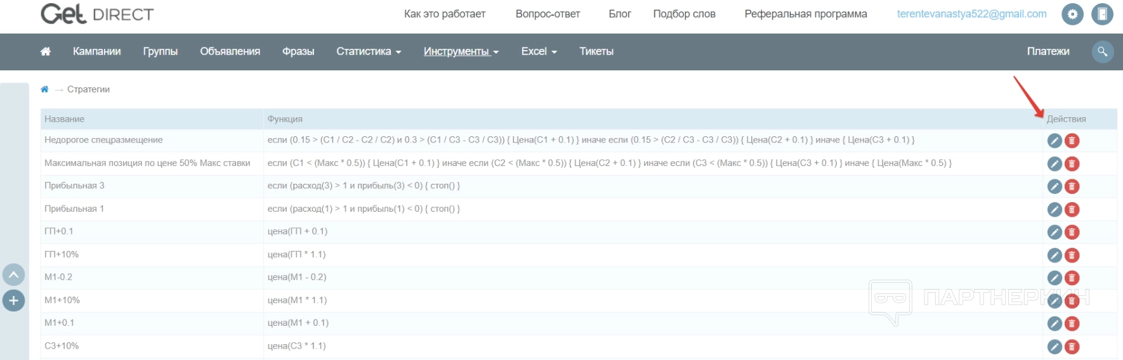The height and width of the screenshot is (360, 1123).
Task: Expand the Excel dropdown menu
Action: pyautogui.click(x=539, y=51)
